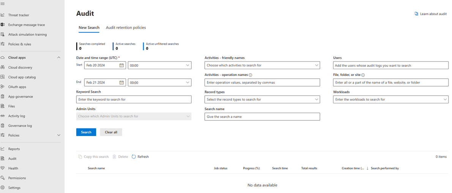Click the info icon beside operation names
This screenshot has height=193, width=452.
(251, 75)
